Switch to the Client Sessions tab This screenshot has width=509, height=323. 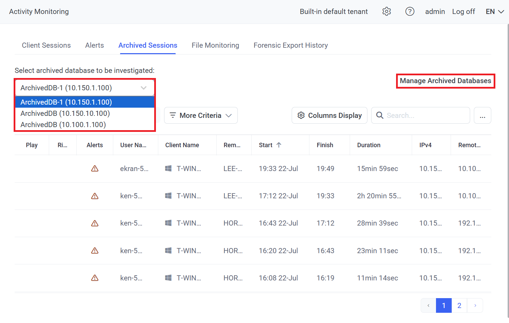(x=46, y=45)
